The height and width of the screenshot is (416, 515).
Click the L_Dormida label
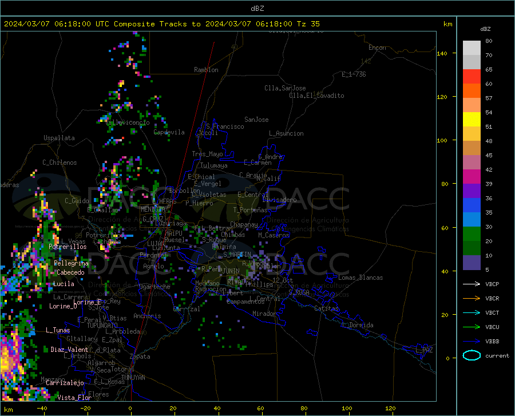(357, 325)
